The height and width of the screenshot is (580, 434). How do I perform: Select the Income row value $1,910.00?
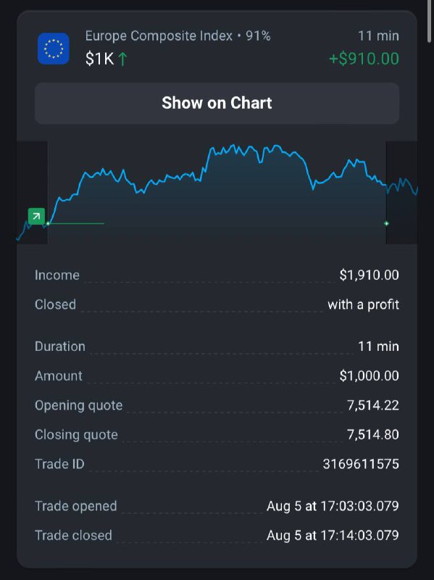(x=369, y=275)
